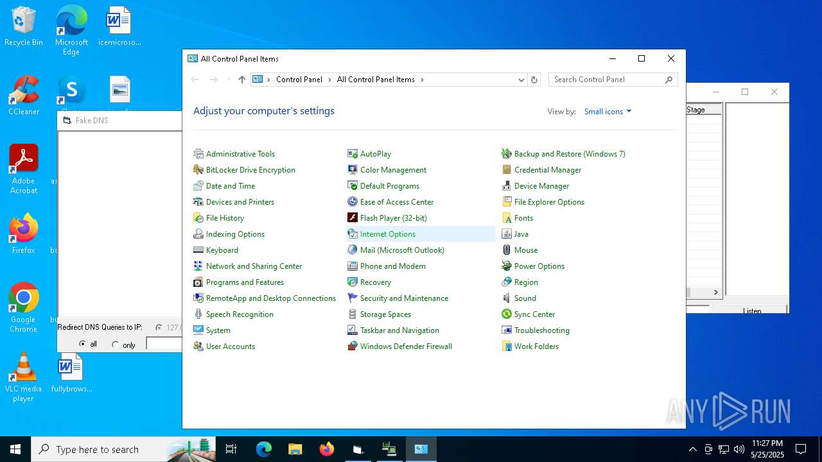
Task: Expand the chevron after 'Control Panel' breadcrumb
Action: pyautogui.click(x=329, y=80)
